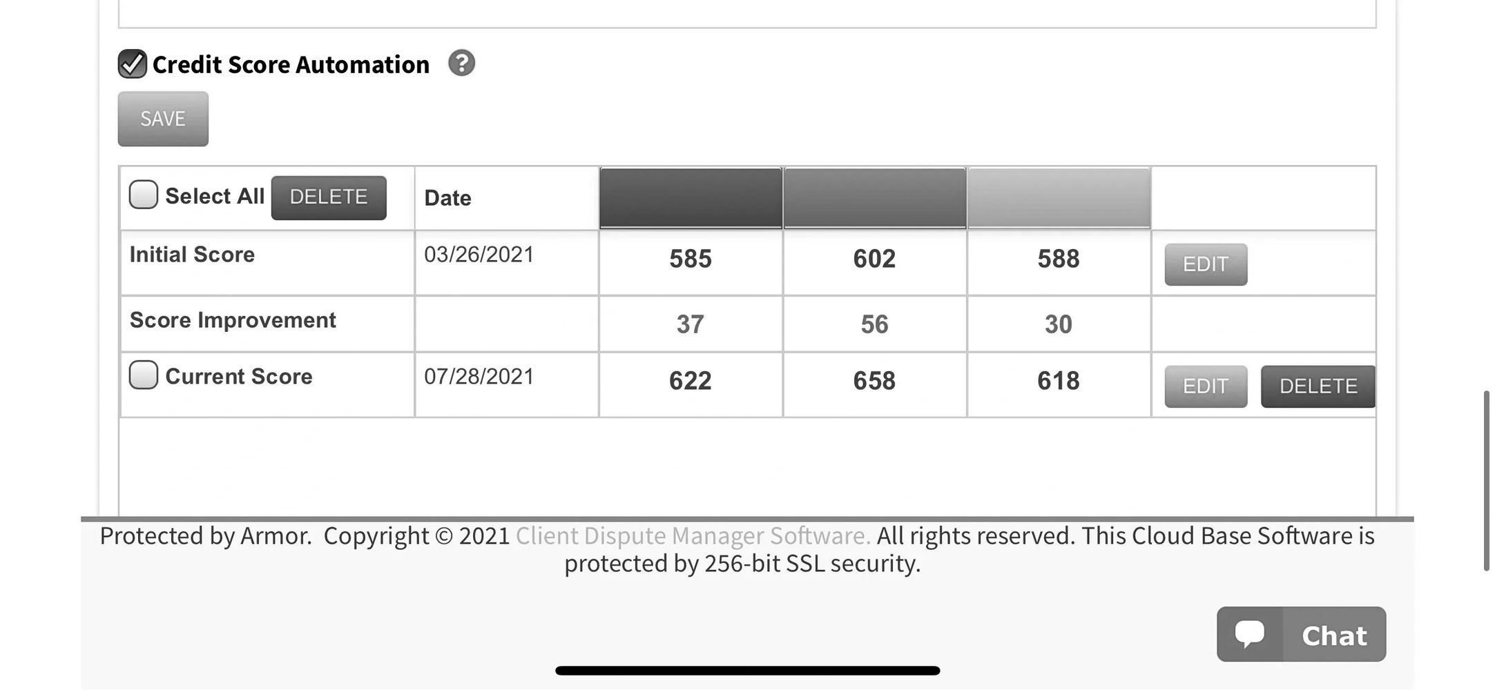Viewport: 1495px width, 690px height.
Task: Click the darkest bureau column header
Action: point(691,198)
